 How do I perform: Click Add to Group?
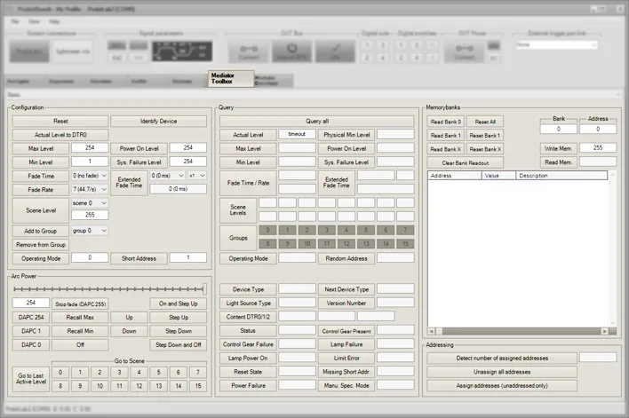point(41,231)
